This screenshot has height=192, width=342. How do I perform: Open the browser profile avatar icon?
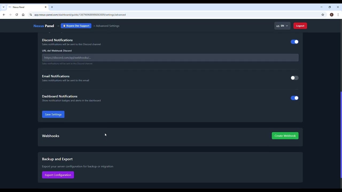click(x=332, y=15)
